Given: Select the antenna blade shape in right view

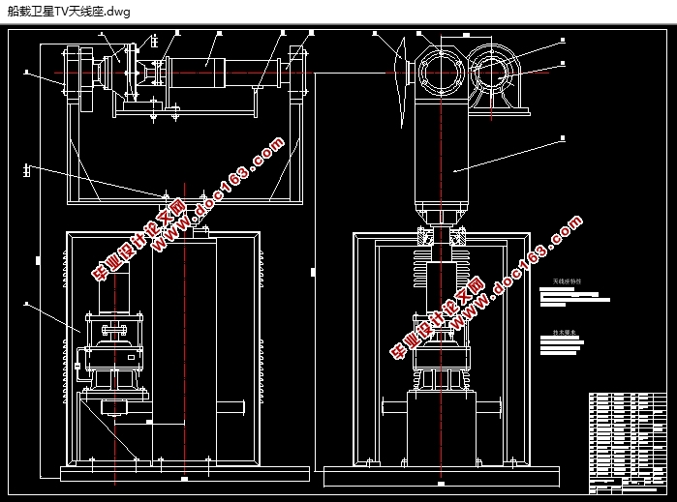Looking at the screenshot, I should 401,82.
